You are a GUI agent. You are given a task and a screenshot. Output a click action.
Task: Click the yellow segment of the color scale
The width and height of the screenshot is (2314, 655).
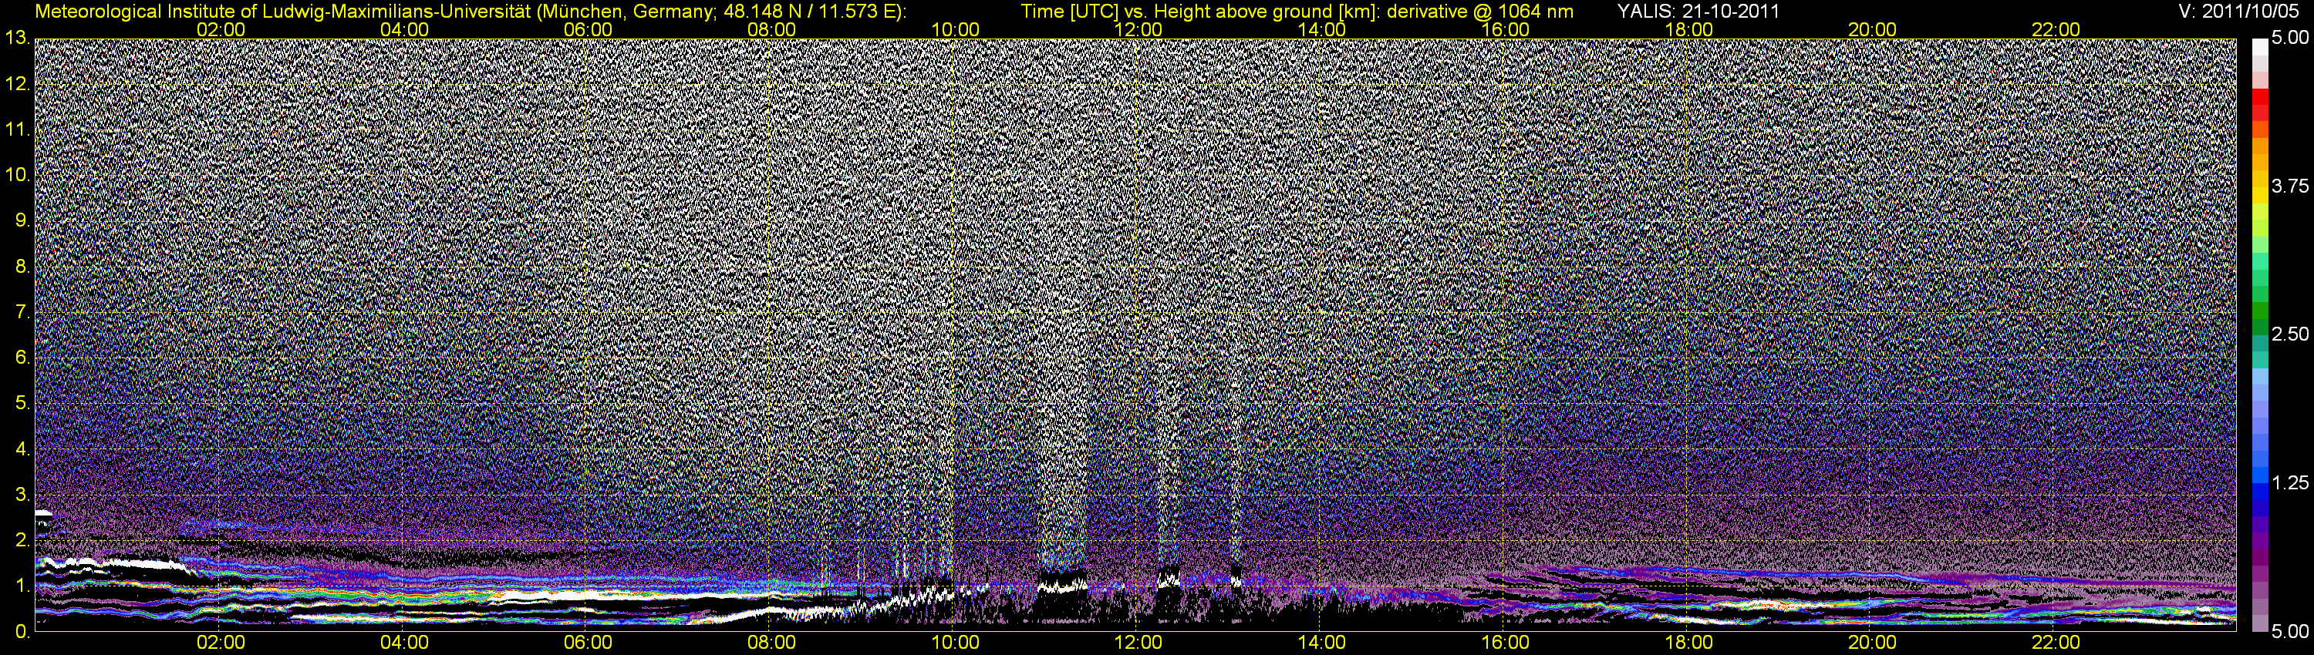coord(2259,195)
